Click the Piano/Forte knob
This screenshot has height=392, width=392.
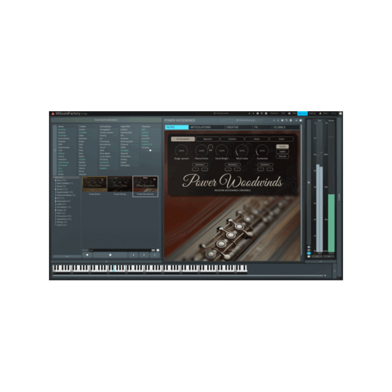(x=201, y=151)
